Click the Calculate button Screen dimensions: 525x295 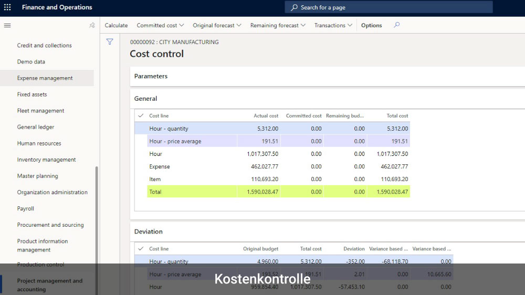point(116,25)
